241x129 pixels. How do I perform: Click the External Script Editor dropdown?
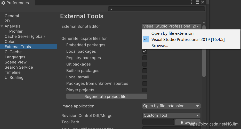click(171, 26)
